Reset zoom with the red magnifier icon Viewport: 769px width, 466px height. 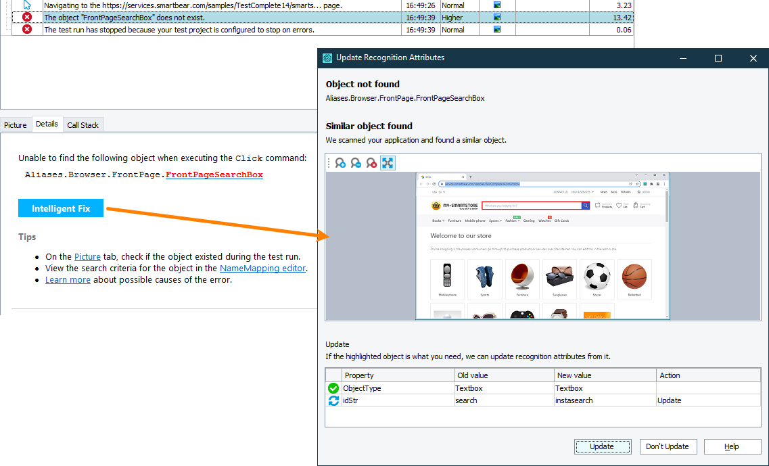[372, 163]
